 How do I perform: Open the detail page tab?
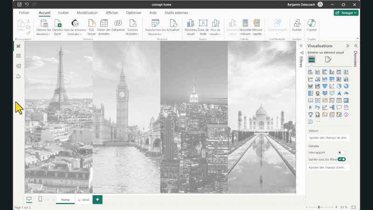pyautogui.click(x=84, y=200)
